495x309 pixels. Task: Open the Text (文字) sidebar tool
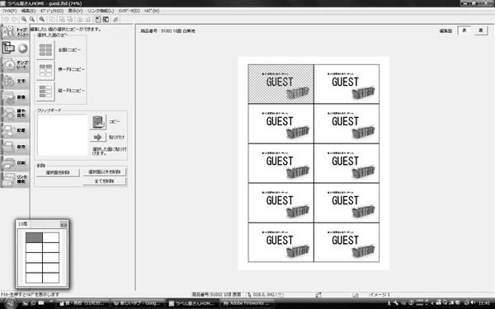tap(15, 81)
